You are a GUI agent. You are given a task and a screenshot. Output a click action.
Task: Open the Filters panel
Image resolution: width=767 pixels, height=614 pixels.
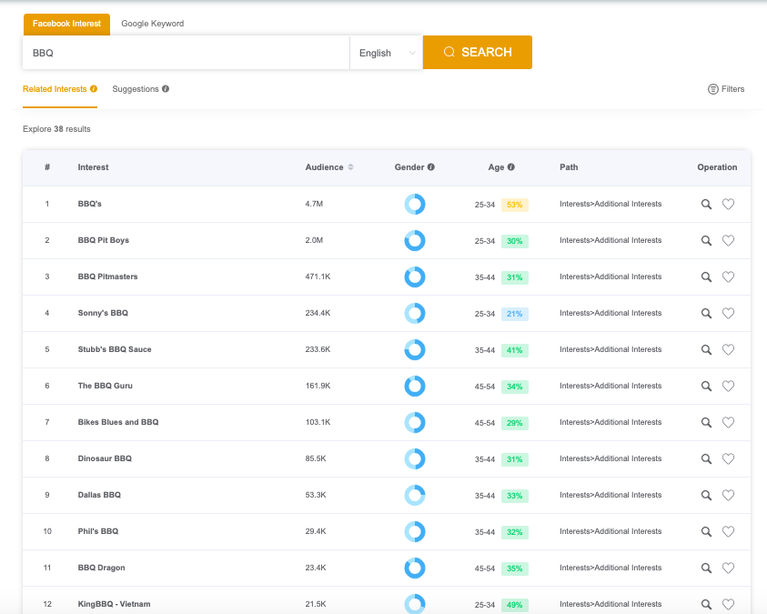coord(726,89)
